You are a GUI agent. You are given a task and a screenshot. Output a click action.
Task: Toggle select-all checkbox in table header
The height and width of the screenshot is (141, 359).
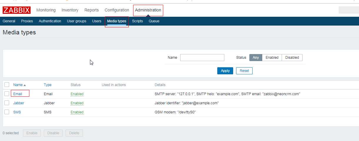coord(7,85)
